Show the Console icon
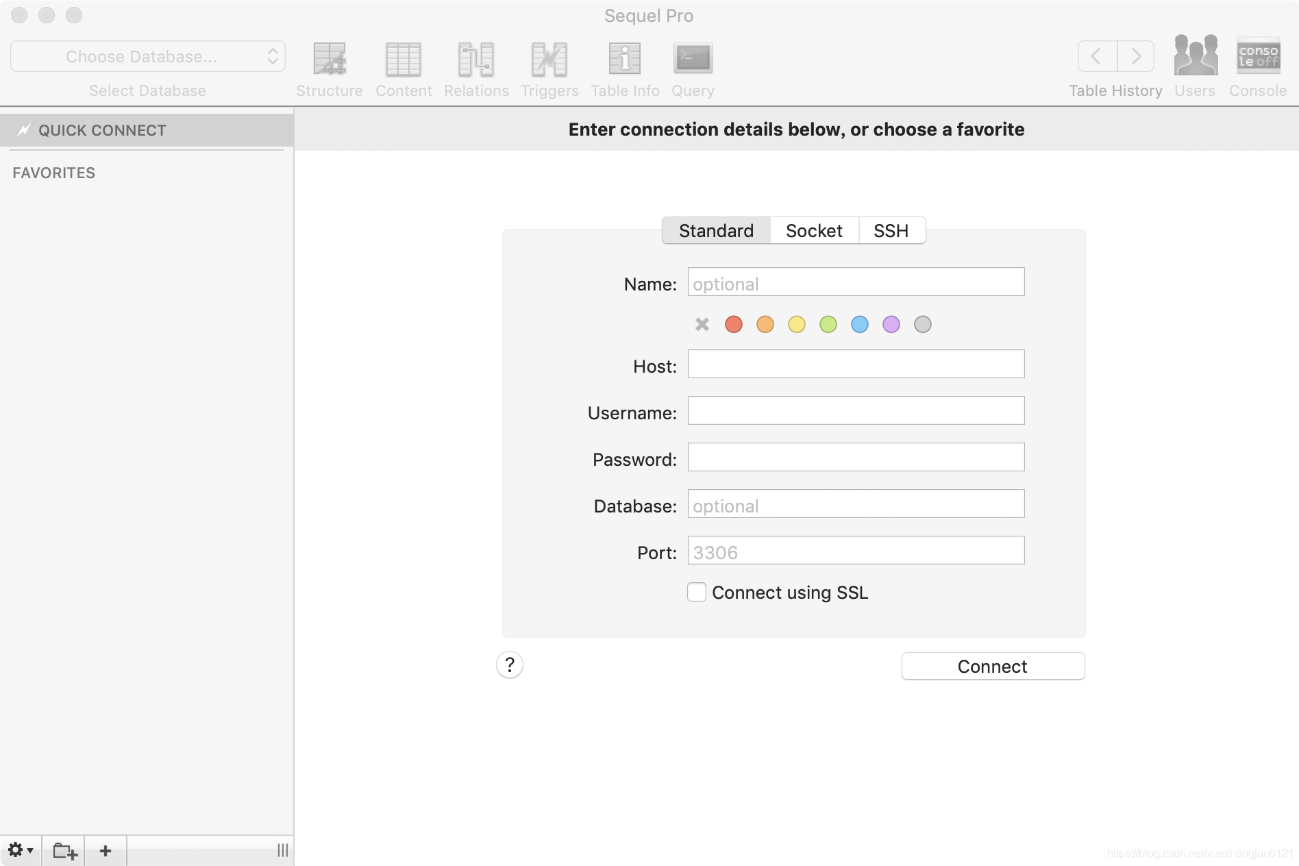 1259,56
